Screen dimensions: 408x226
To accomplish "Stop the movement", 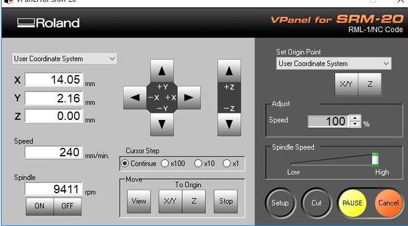I will 226,201.
